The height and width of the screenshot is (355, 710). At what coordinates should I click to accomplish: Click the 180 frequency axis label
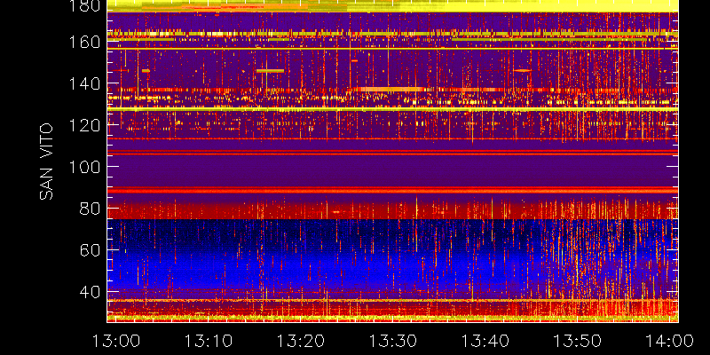[84, 6]
